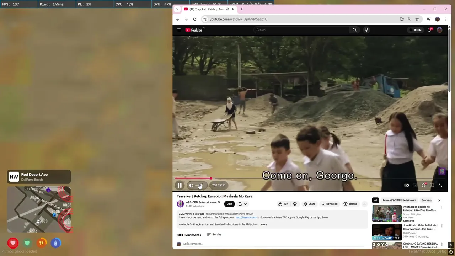The height and width of the screenshot is (256, 455).
Task: Expand the tab search dropdown arrow
Action: 177,9
